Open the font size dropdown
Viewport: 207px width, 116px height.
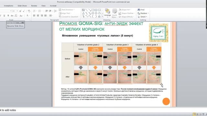tap(17, 11)
